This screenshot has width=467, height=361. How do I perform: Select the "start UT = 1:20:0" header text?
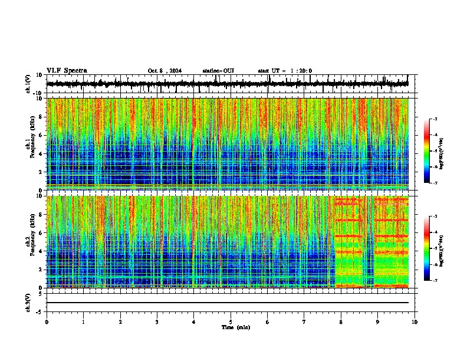(x=285, y=71)
